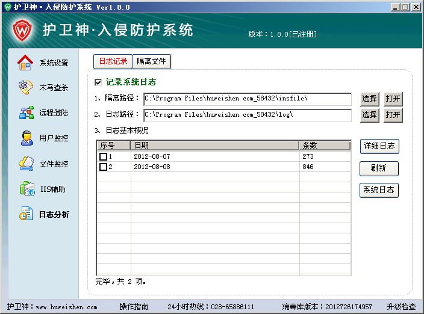
Task: Check the box for log row 1
Action: pyautogui.click(x=103, y=156)
